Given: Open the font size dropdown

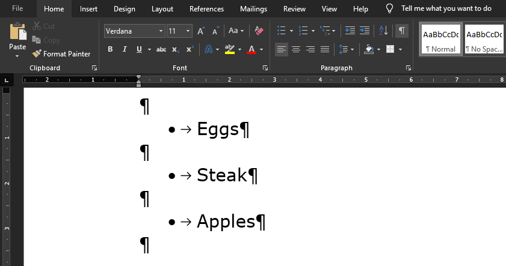Looking at the screenshot, I should (x=188, y=31).
